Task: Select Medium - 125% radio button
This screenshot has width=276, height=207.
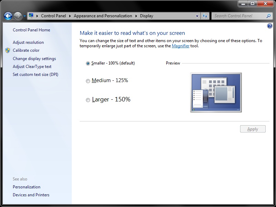Action: tap(88, 81)
